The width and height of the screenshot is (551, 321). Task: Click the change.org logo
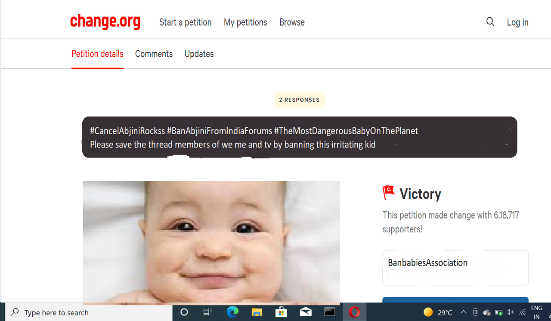pyautogui.click(x=105, y=22)
